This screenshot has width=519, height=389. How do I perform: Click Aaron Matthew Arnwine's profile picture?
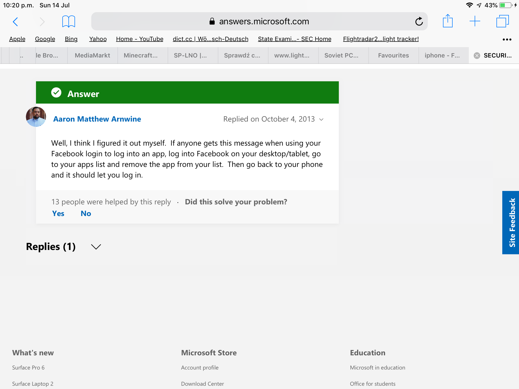point(36,117)
